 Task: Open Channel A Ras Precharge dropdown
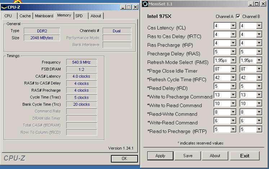pyautogui.click(x=233, y=43)
